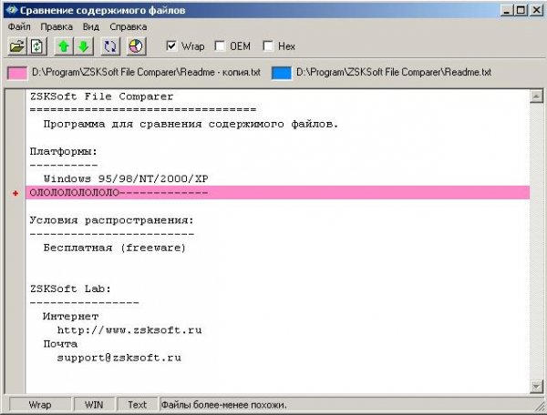
Task: Click the 'http://www.zsksoft.ru' text
Action: pyautogui.click(x=129, y=330)
